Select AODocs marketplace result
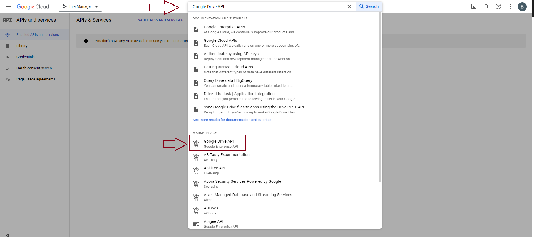Viewport: 534px width, 237px height. pyautogui.click(x=283, y=210)
